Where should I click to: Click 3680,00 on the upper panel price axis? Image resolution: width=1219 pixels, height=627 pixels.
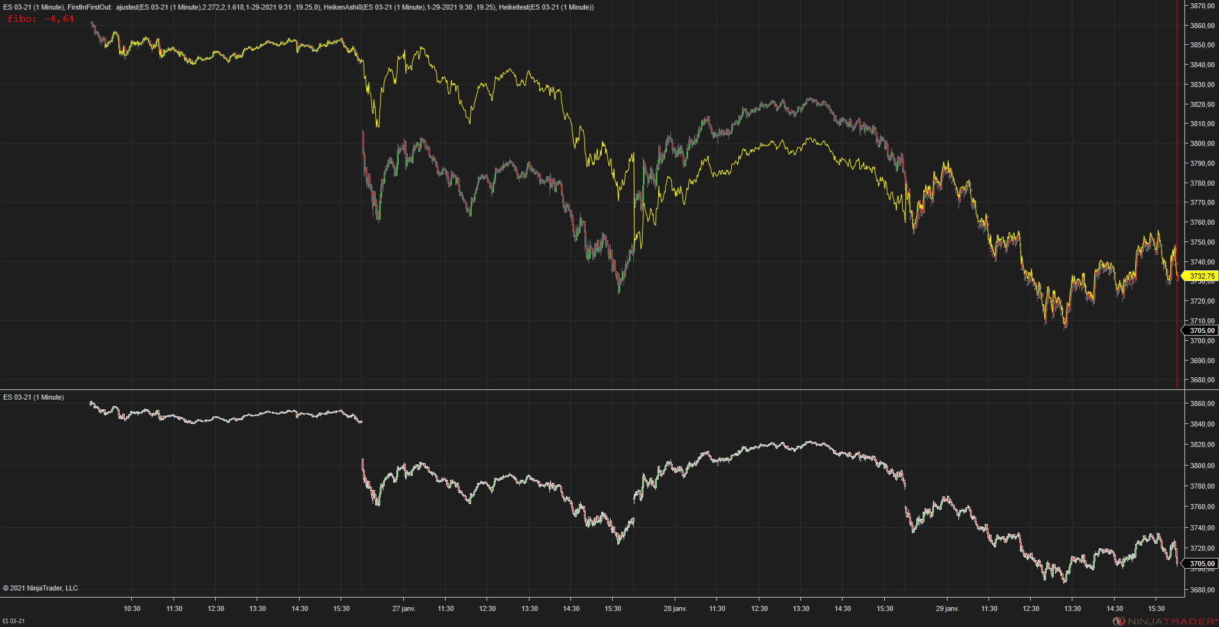[1202, 380]
